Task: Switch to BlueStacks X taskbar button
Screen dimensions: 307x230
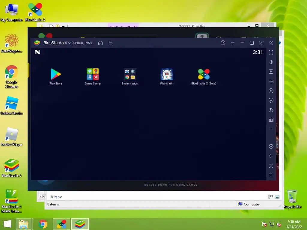Action: (61, 224)
